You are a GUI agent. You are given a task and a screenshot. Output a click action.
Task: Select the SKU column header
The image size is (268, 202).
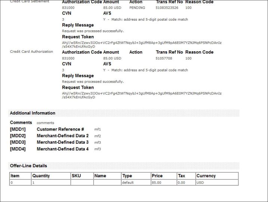[76, 176]
